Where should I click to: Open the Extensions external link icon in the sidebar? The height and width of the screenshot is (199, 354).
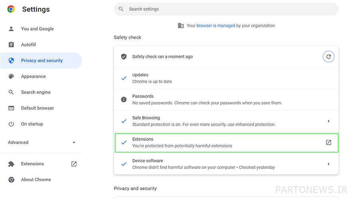tap(74, 164)
